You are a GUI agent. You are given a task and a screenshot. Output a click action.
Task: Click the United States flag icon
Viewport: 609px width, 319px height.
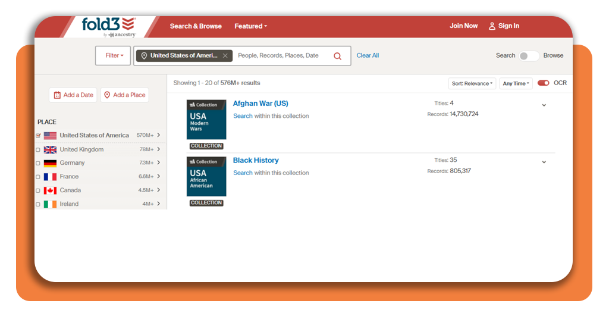pos(50,136)
